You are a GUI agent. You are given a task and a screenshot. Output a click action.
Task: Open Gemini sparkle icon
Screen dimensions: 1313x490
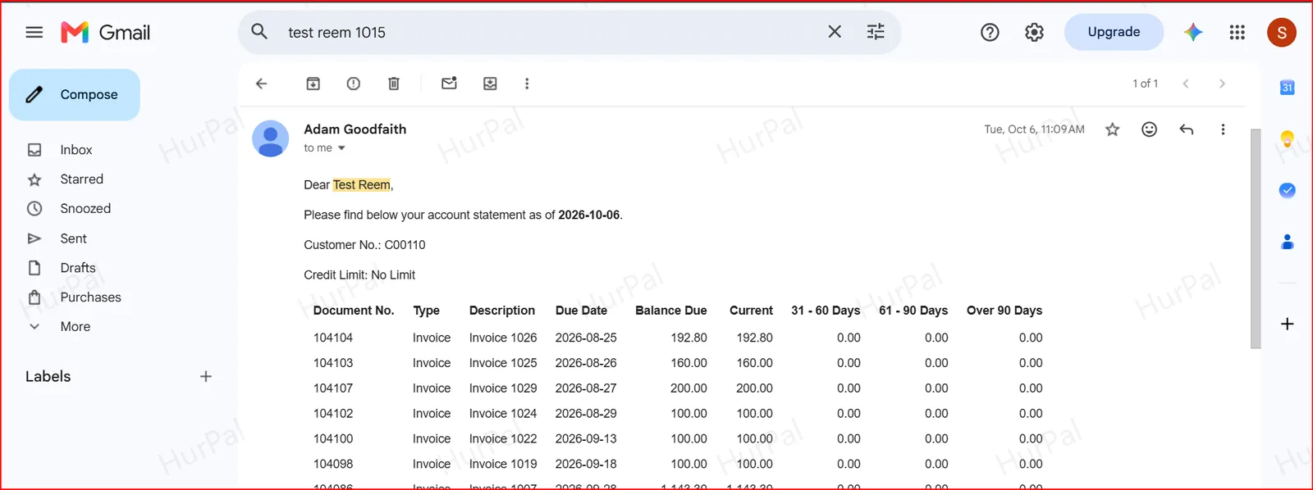1193,32
